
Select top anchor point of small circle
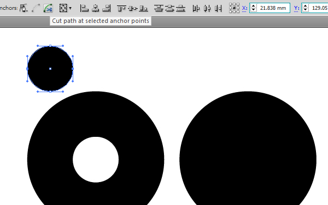coord(50,46)
